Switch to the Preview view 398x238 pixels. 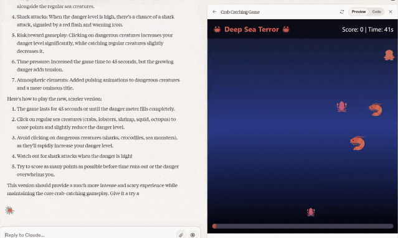(358, 12)
